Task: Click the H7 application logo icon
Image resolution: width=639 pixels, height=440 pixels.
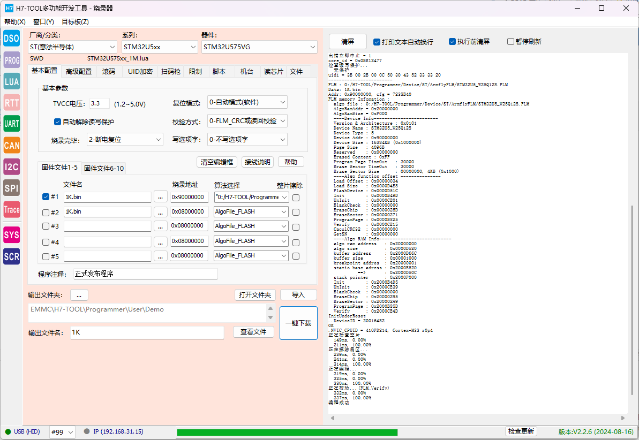Action: coord(9,8)
